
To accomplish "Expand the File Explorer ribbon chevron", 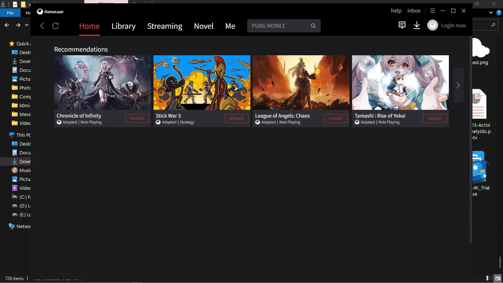I will coord(491,13).
